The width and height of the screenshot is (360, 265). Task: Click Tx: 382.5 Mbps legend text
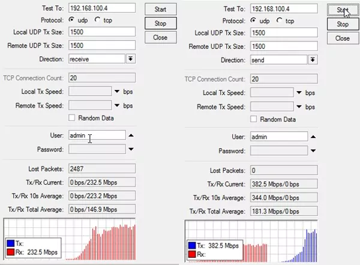(x=218, y=245)
